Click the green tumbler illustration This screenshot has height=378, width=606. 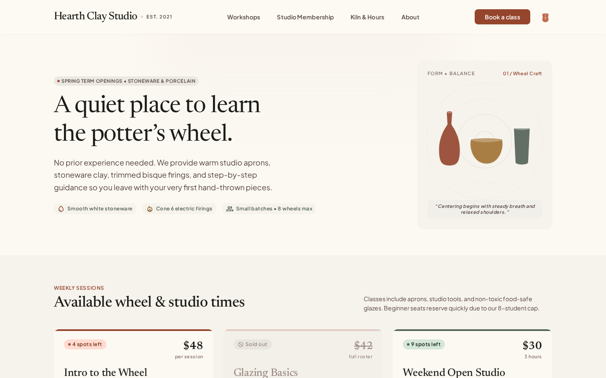coord(522,146)
